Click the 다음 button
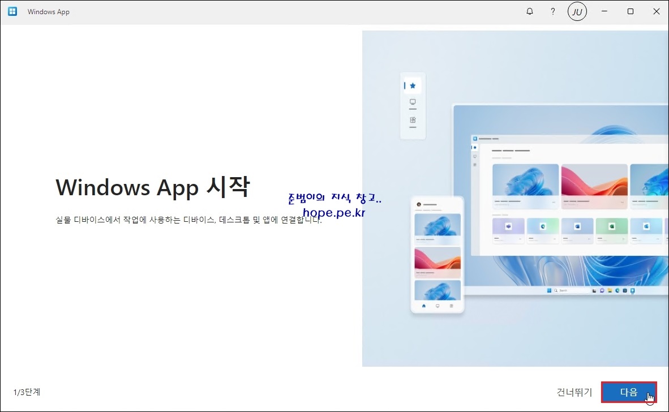Image resolution: width=669 pixels, height=412 pixels. [x=629, y=392]
